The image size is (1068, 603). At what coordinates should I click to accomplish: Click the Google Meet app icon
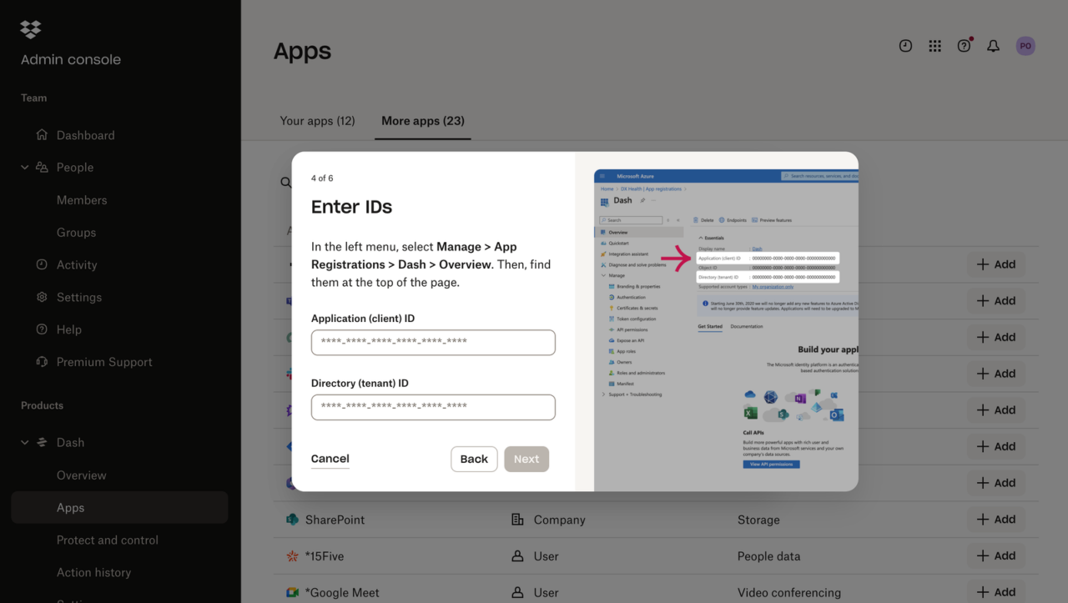coord(292,592)
